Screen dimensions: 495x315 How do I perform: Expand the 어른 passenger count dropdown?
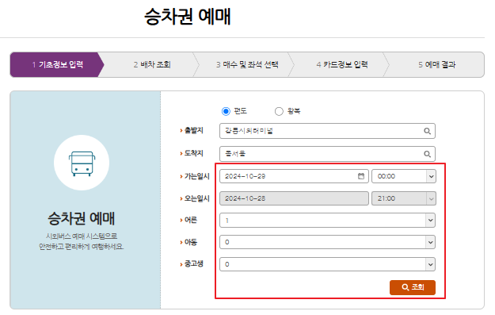click(x=327, y=220)
